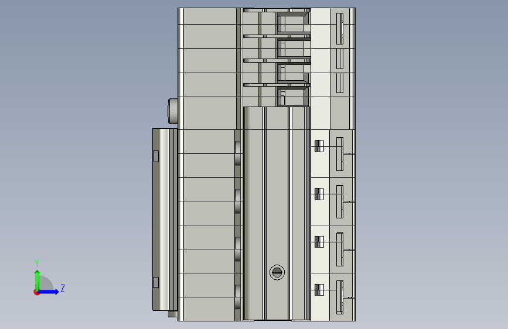Click the blue Z axis arrow
Image resolution: width=508 pixels, height=329 pixels.
(x=49, y=292)
